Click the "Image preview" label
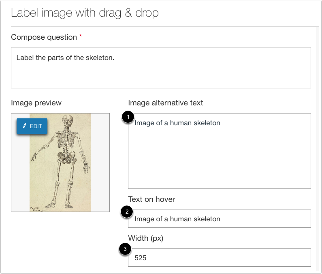The width and height of the screenshot is (322, 274). point(36,103)
